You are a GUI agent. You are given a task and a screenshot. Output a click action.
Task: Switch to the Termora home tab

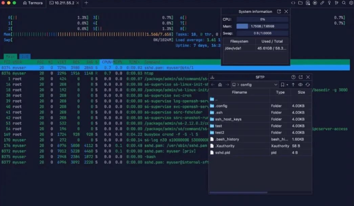(33, 3)
